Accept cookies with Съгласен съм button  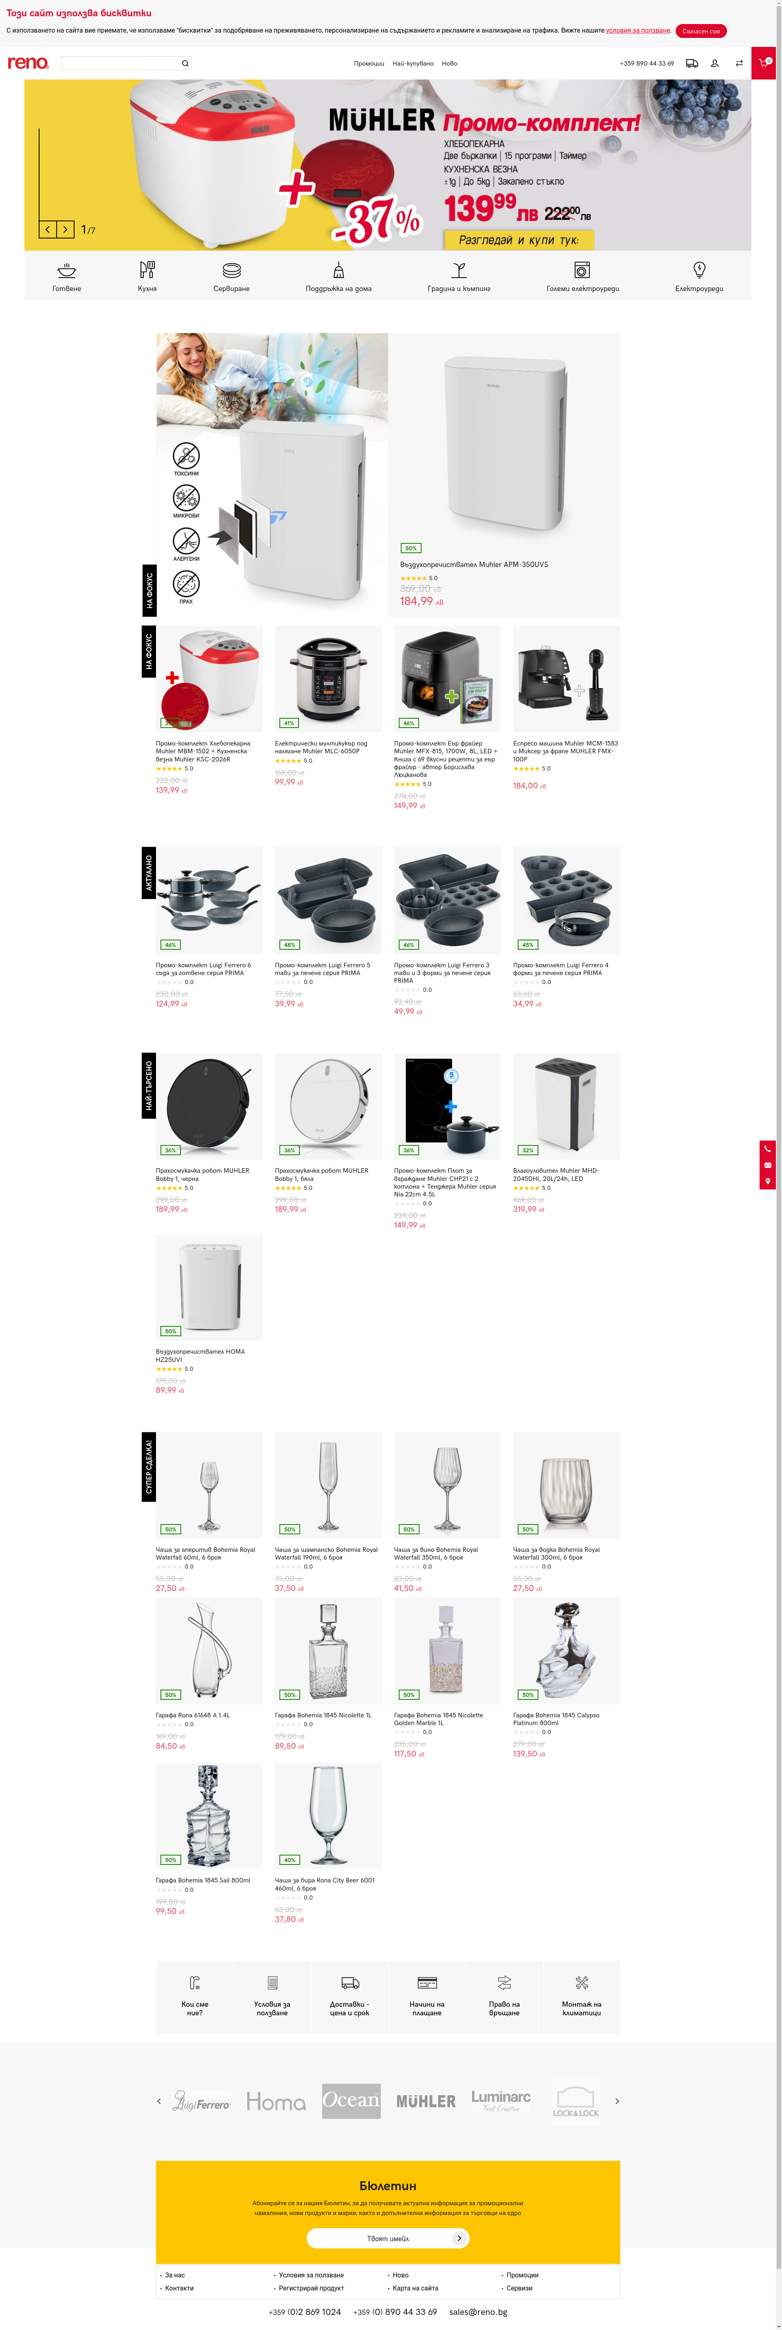coord(701,31)
